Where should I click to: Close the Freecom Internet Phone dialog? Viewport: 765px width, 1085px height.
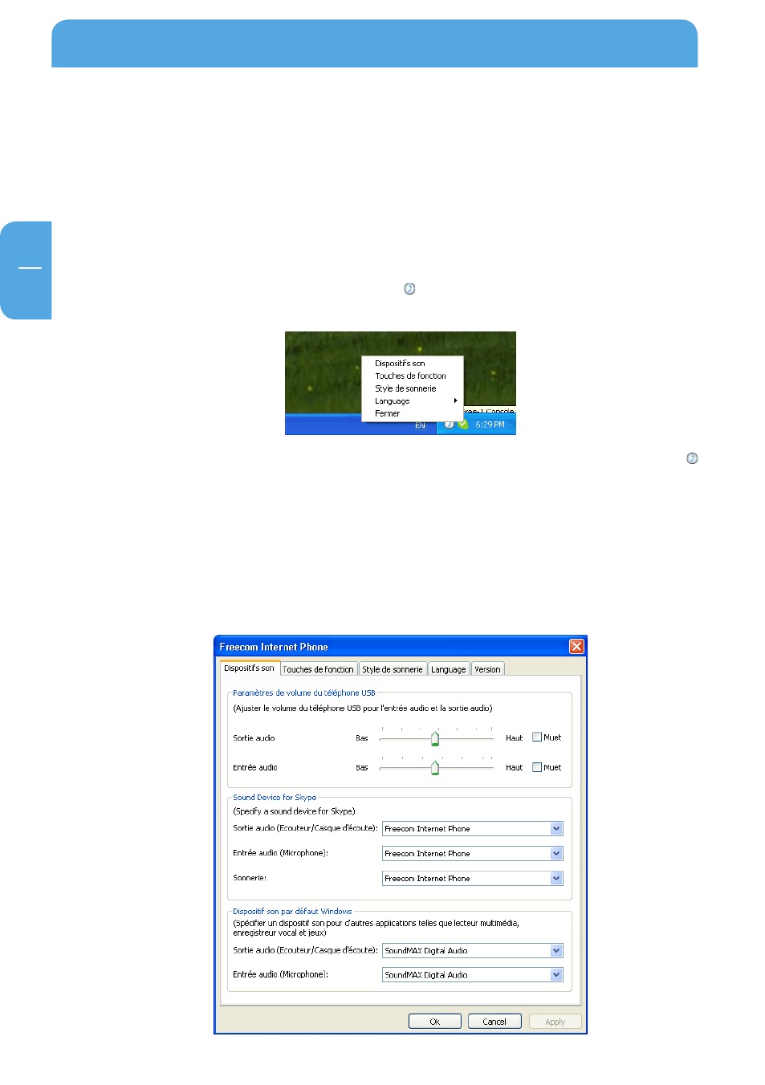576,646
